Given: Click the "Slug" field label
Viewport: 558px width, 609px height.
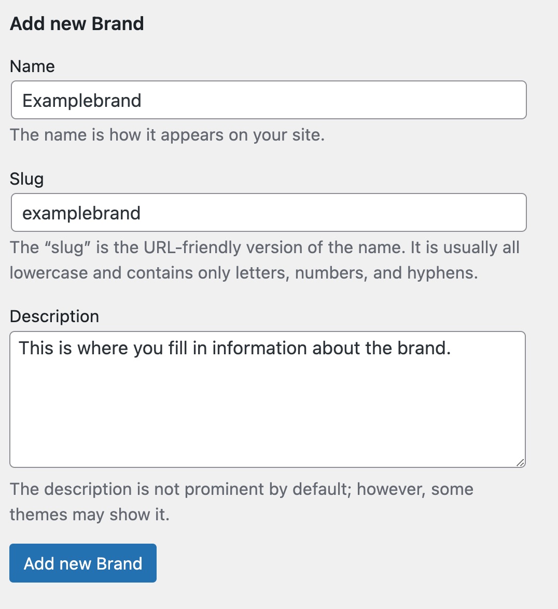Looking at the screenshot, I should point(26,179).
